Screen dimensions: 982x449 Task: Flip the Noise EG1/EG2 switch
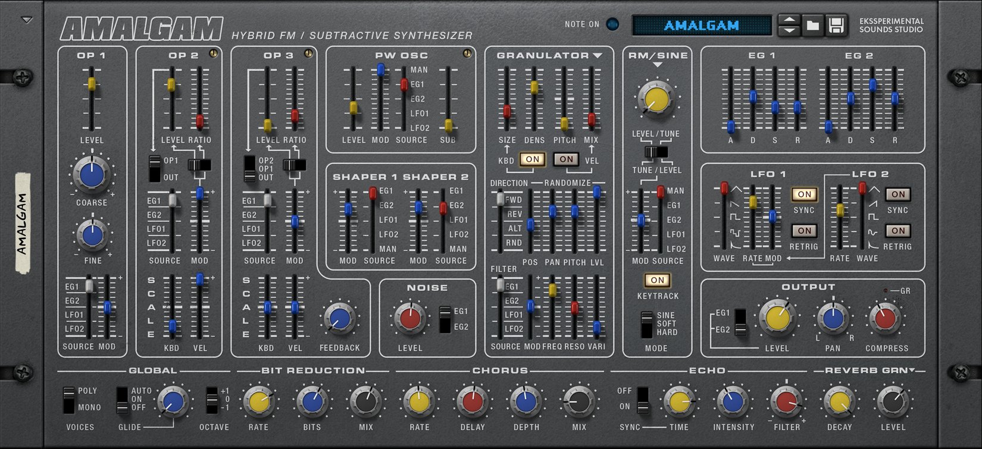pos(445,319)
